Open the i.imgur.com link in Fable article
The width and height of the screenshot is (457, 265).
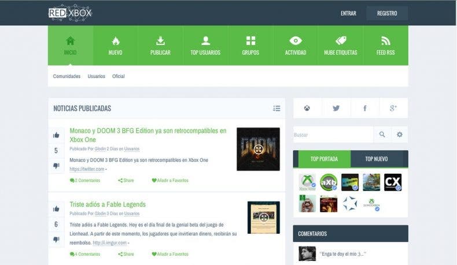click(x=109, y=242)
